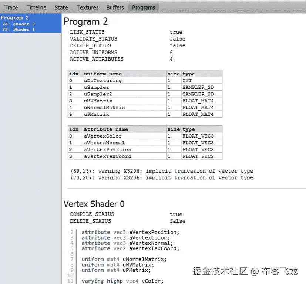Screen dimensions: 306x284
Task: Click FLOAT_MAT4 type in uMVMatrix row
Action: (202, 101)
